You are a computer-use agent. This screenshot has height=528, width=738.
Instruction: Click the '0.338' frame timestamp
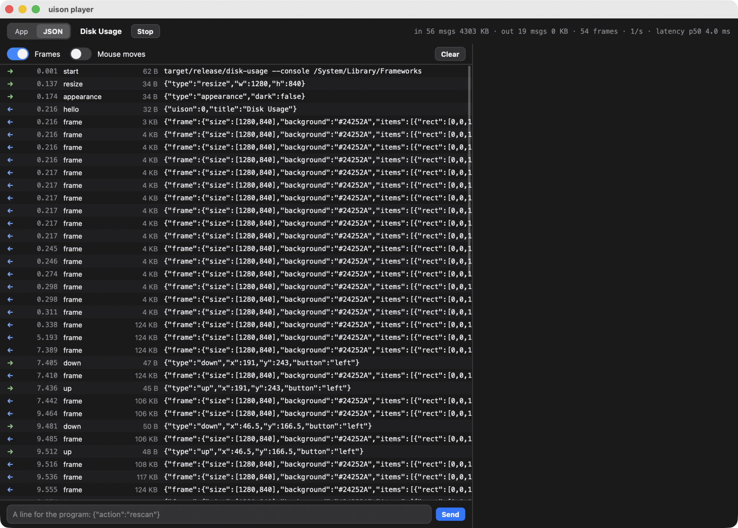[47, 325]
